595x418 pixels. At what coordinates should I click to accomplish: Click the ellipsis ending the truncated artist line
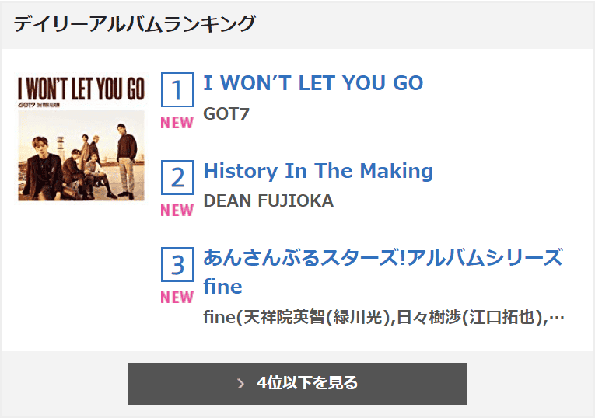coord(556,317)
